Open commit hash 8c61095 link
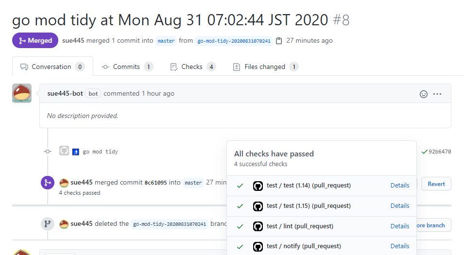The width and height of the screenshot is (464, 255). pos(155,183)
